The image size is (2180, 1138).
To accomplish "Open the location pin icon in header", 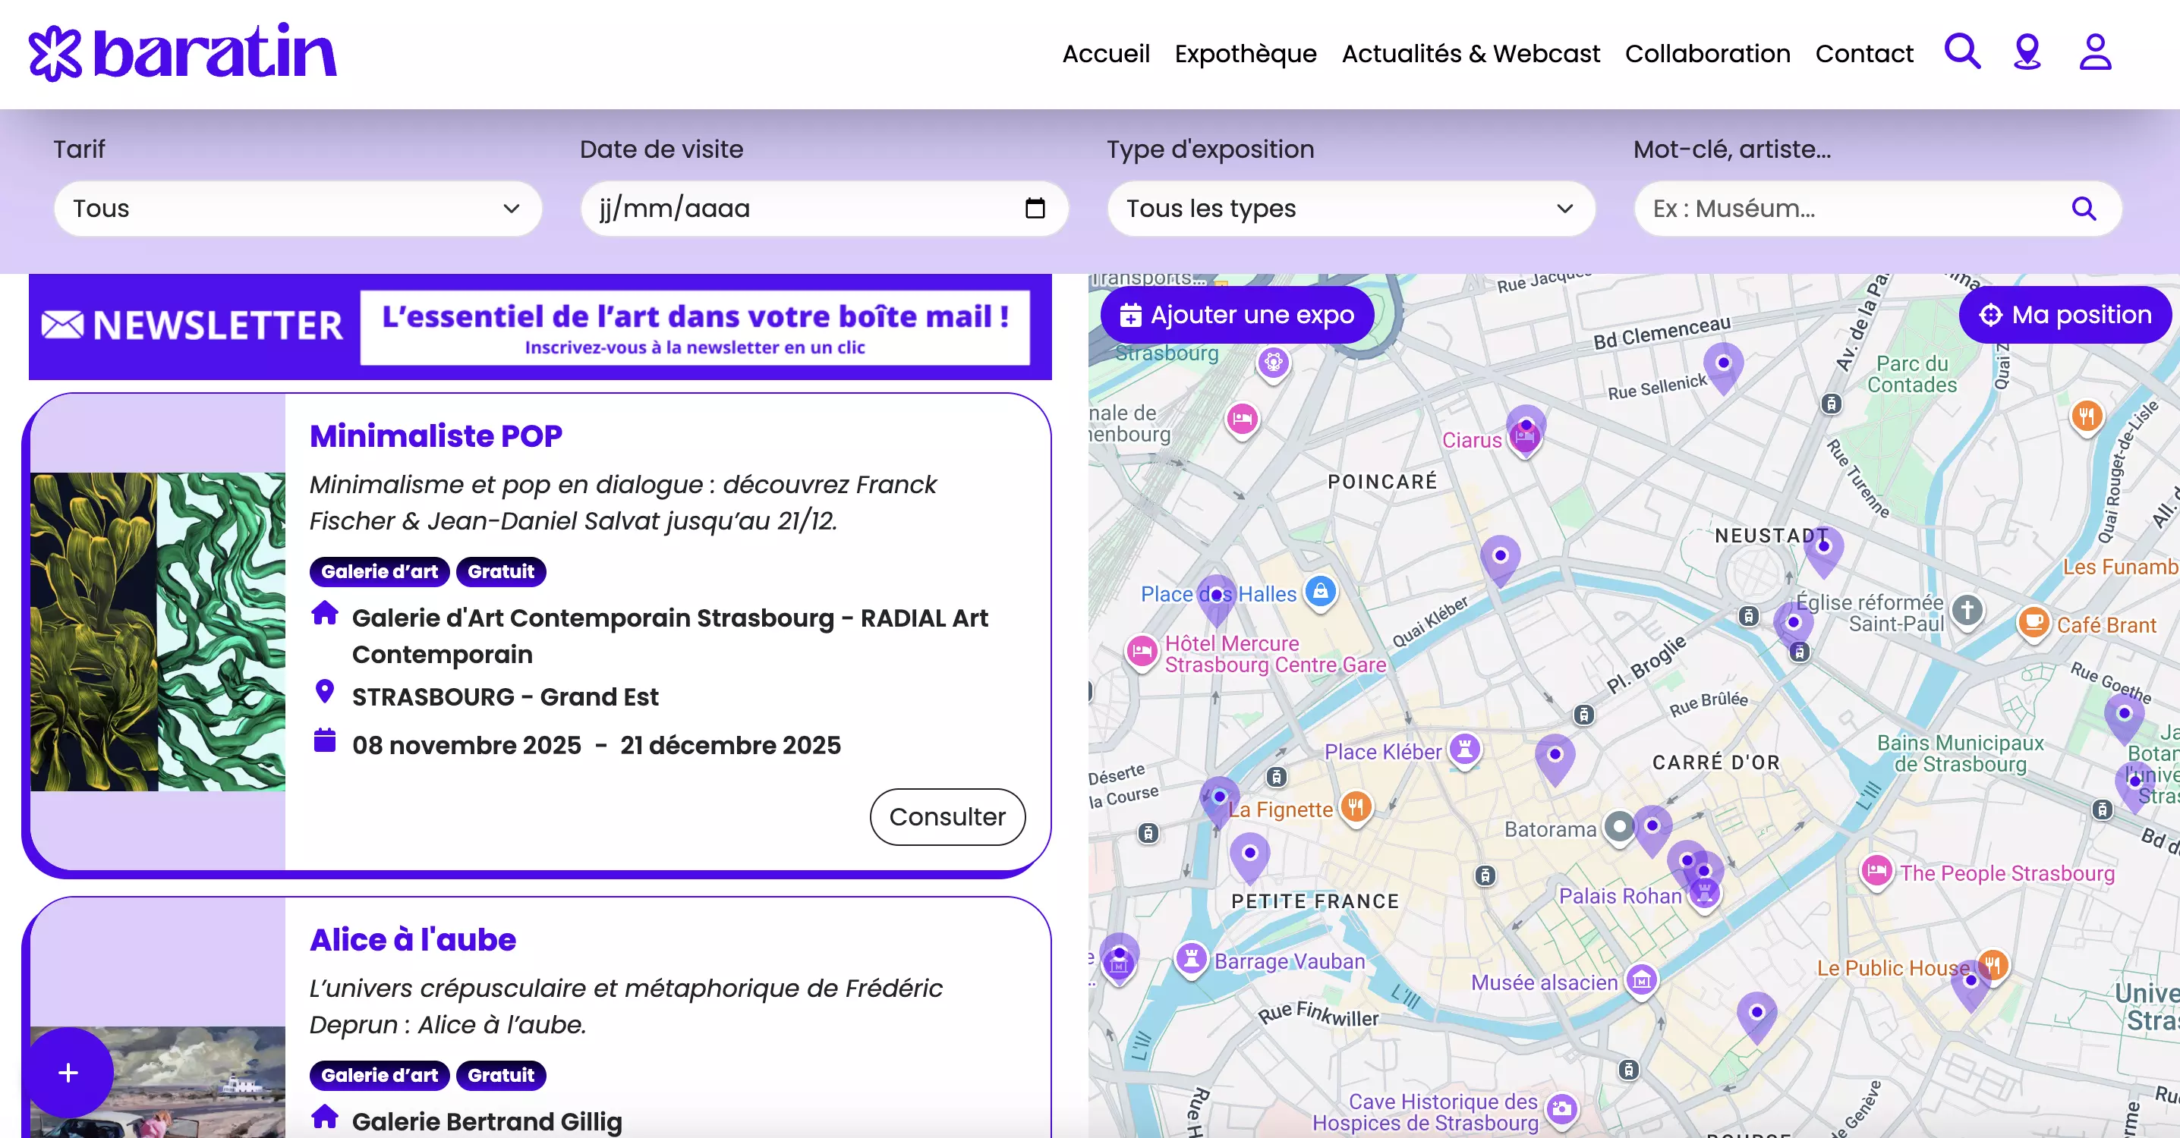I will tap(2027, 52).
